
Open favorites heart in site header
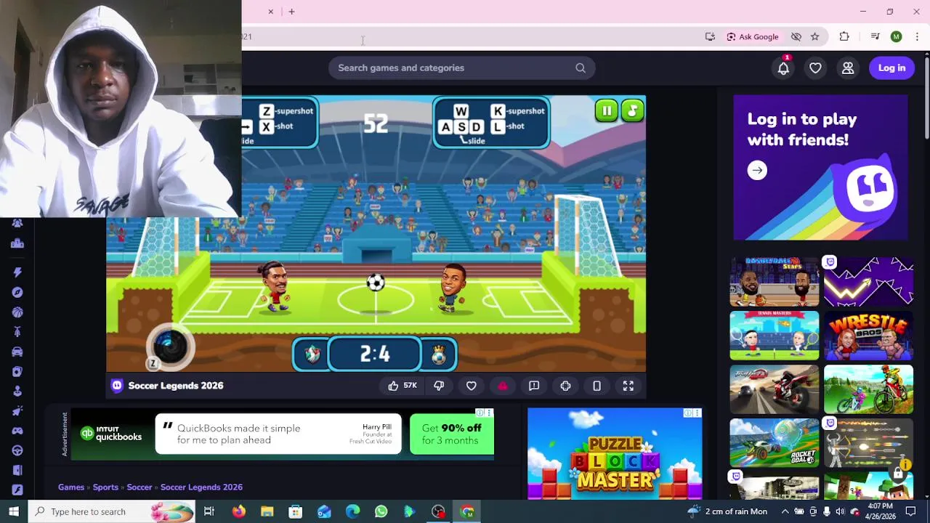815,68
